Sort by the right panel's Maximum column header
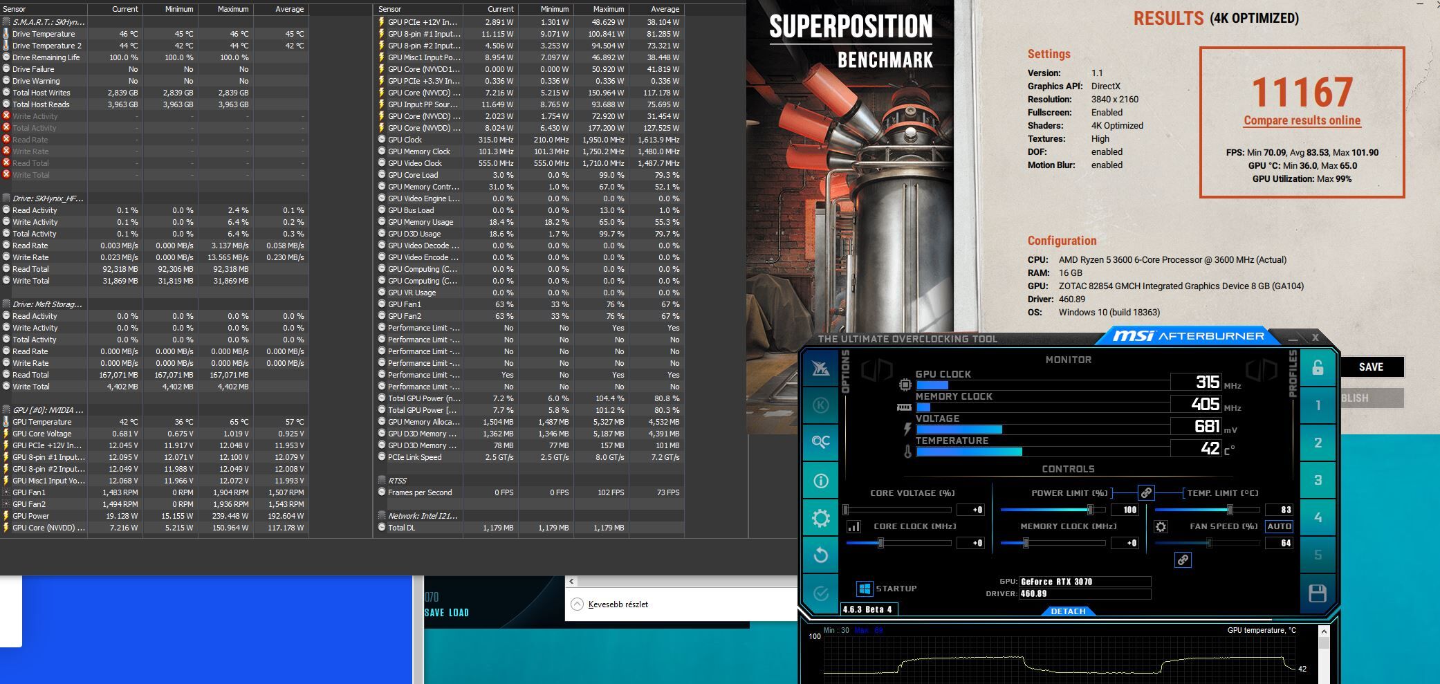The height and width of the screenshot is (684, 1440). (601, 9)
